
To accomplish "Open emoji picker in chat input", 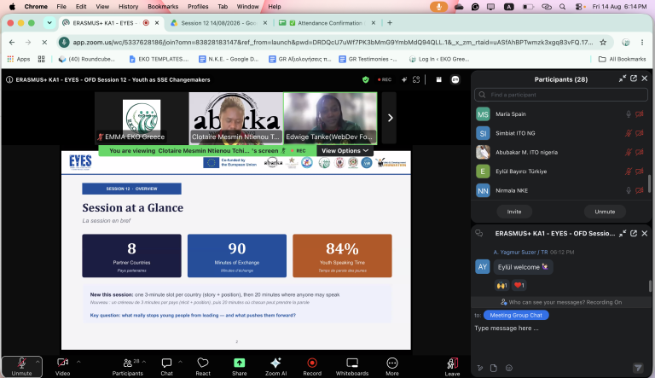I will coord(509,368).
